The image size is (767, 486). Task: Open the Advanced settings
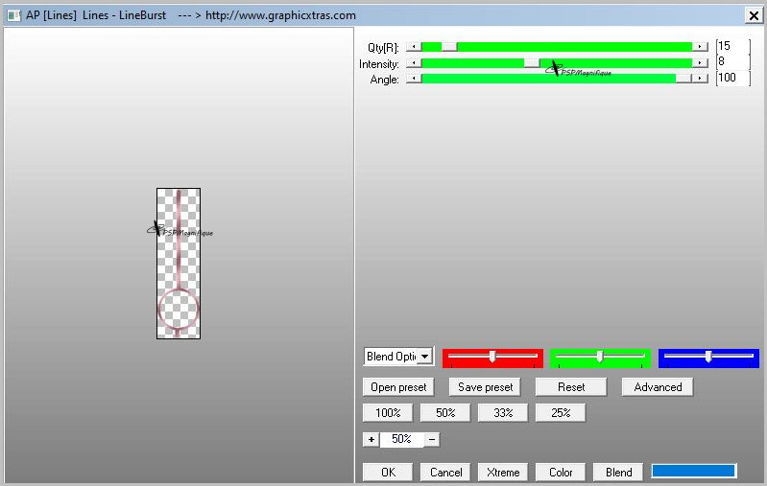pyautogui.click(x=658, y=387)
